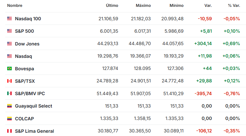Sort table by Var. column header
The height and width of the screenshot is (136, 246).
[208, 6]
